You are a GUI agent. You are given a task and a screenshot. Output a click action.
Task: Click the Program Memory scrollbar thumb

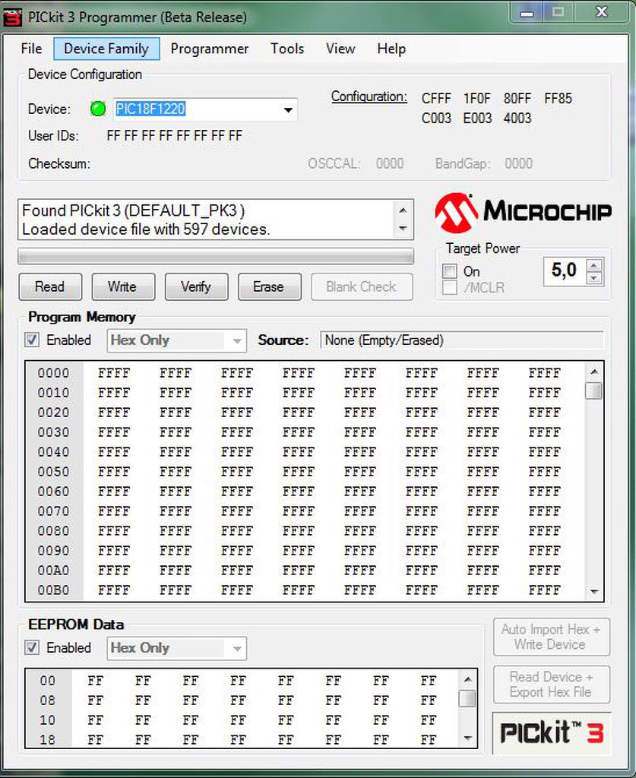[594, 391]
